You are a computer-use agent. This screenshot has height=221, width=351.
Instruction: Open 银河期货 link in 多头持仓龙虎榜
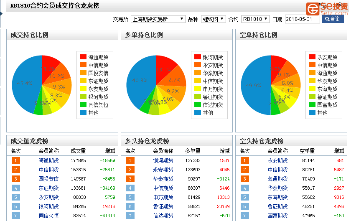pos(163,160)
